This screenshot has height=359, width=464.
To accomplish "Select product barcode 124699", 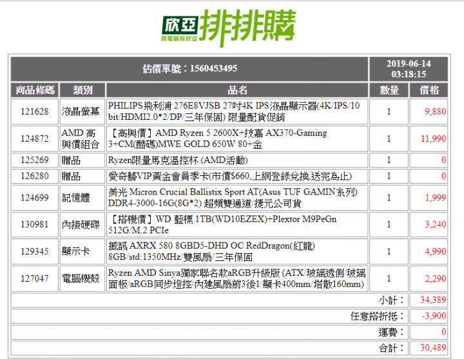I will (x=35, y=197).
